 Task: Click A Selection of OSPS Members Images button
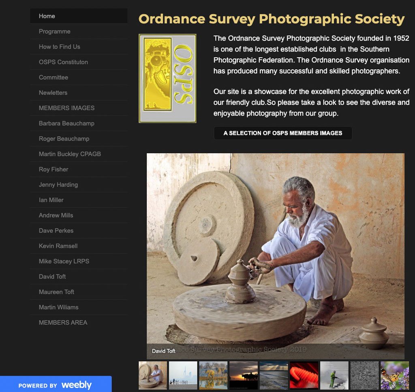[283, 133]
